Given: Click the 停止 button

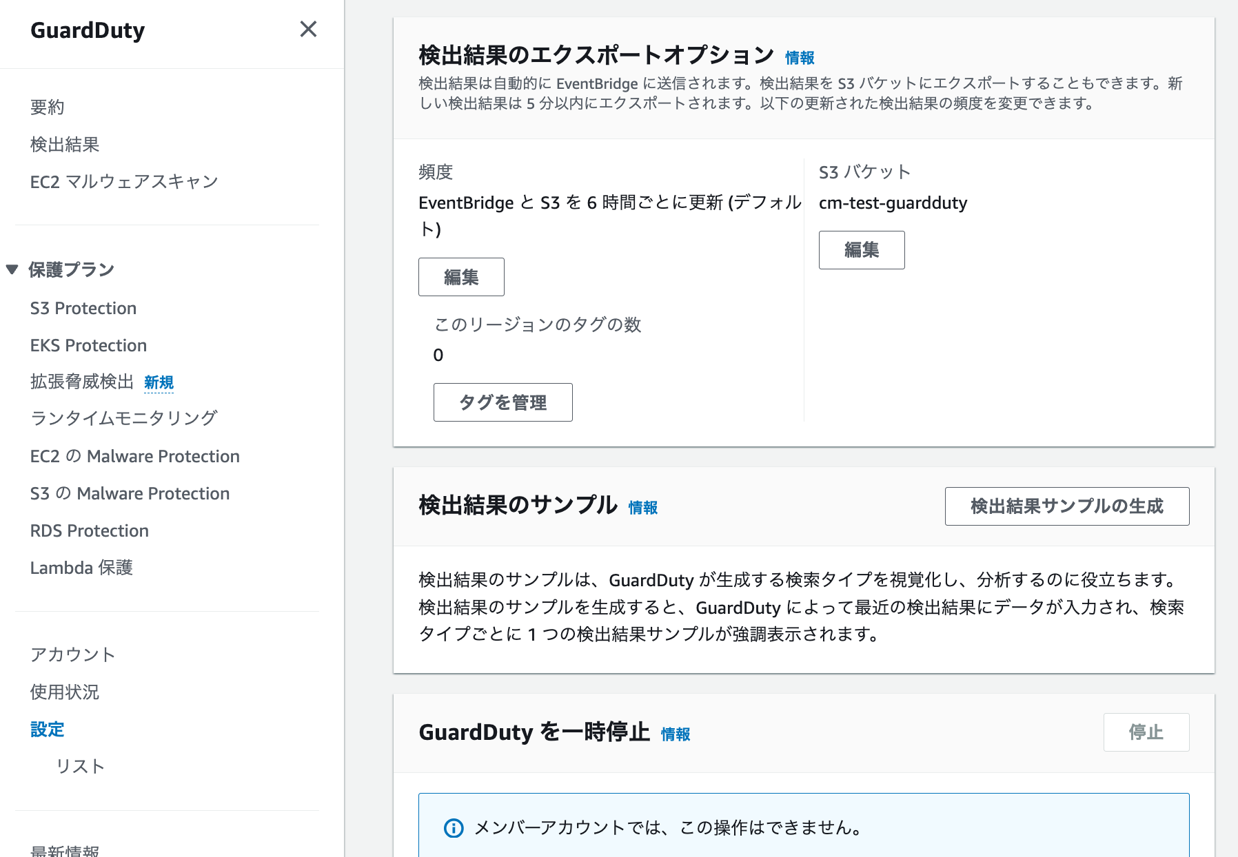Looking at the screenshot, I should (1146, 732).
